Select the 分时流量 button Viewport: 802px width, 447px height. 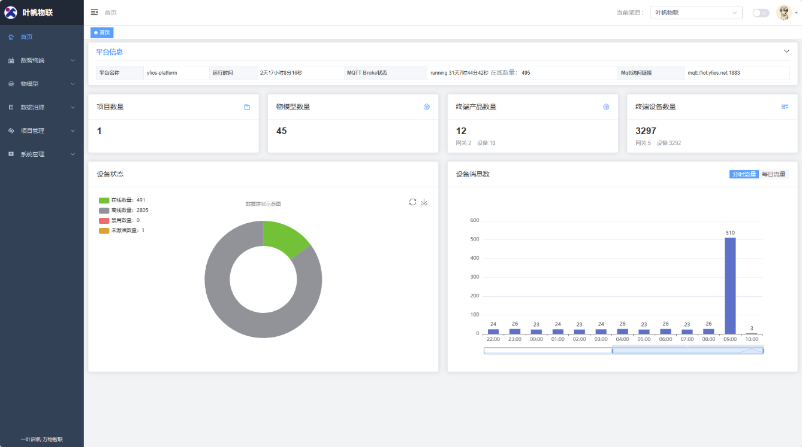pyautogui.click(x=744, y=174)
